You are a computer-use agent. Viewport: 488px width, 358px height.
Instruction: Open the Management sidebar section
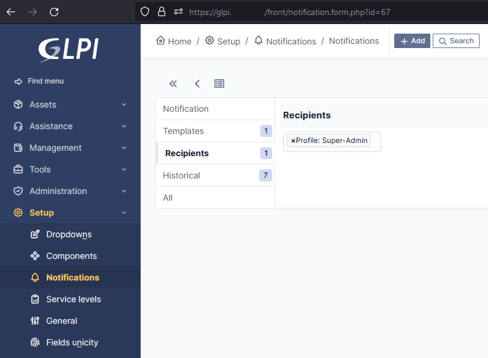19,147
